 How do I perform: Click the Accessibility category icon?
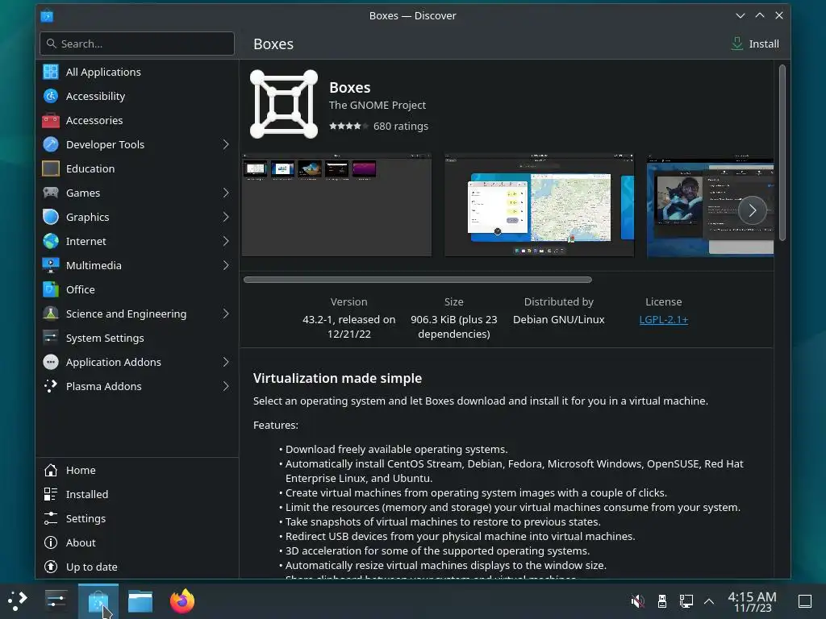coord(51,96)
